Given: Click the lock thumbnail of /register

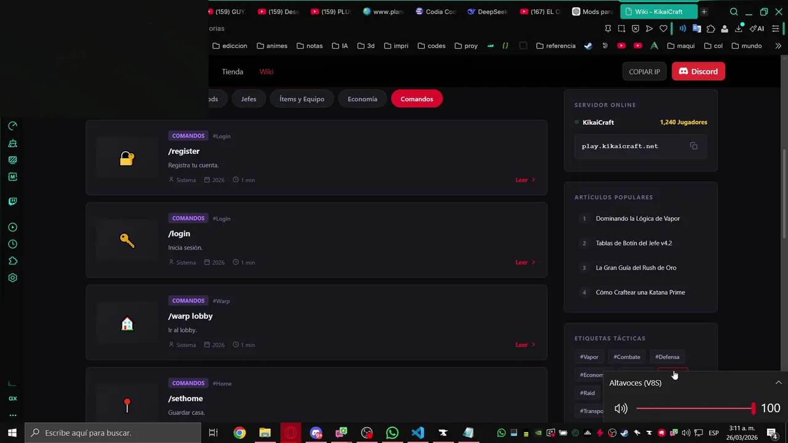Looking at the screenshot, I should 127,159.
